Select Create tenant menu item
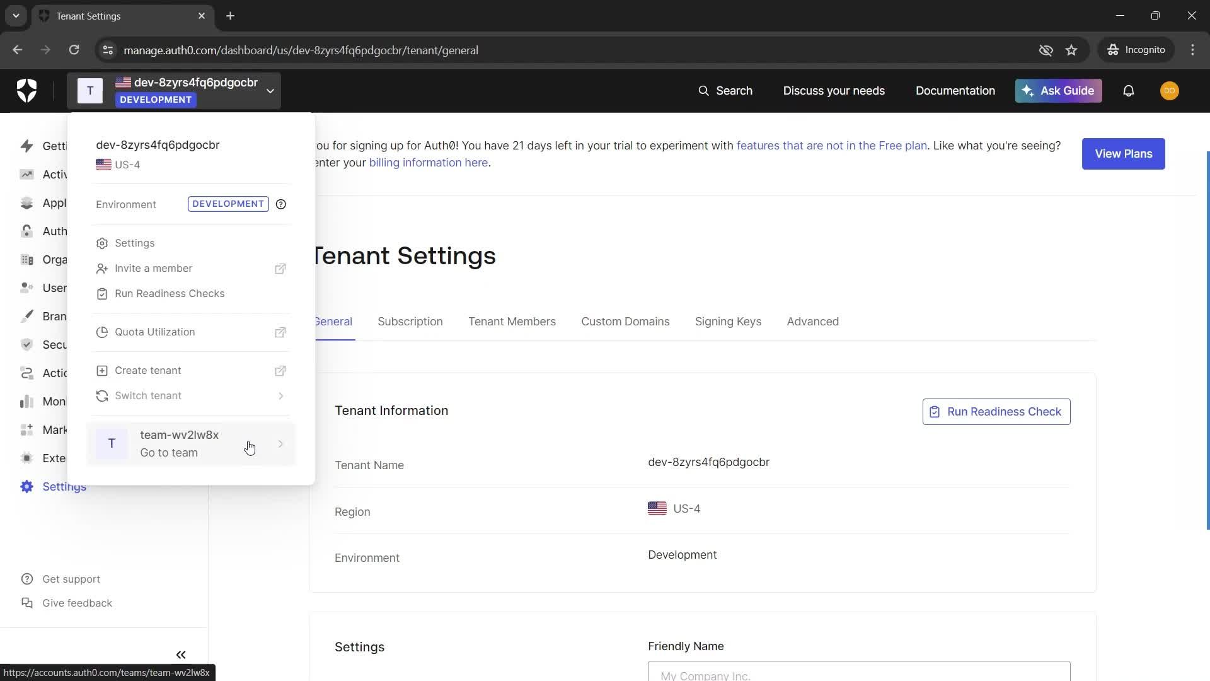The width and height of the screenshot is (1210, 681). (191, 371)
